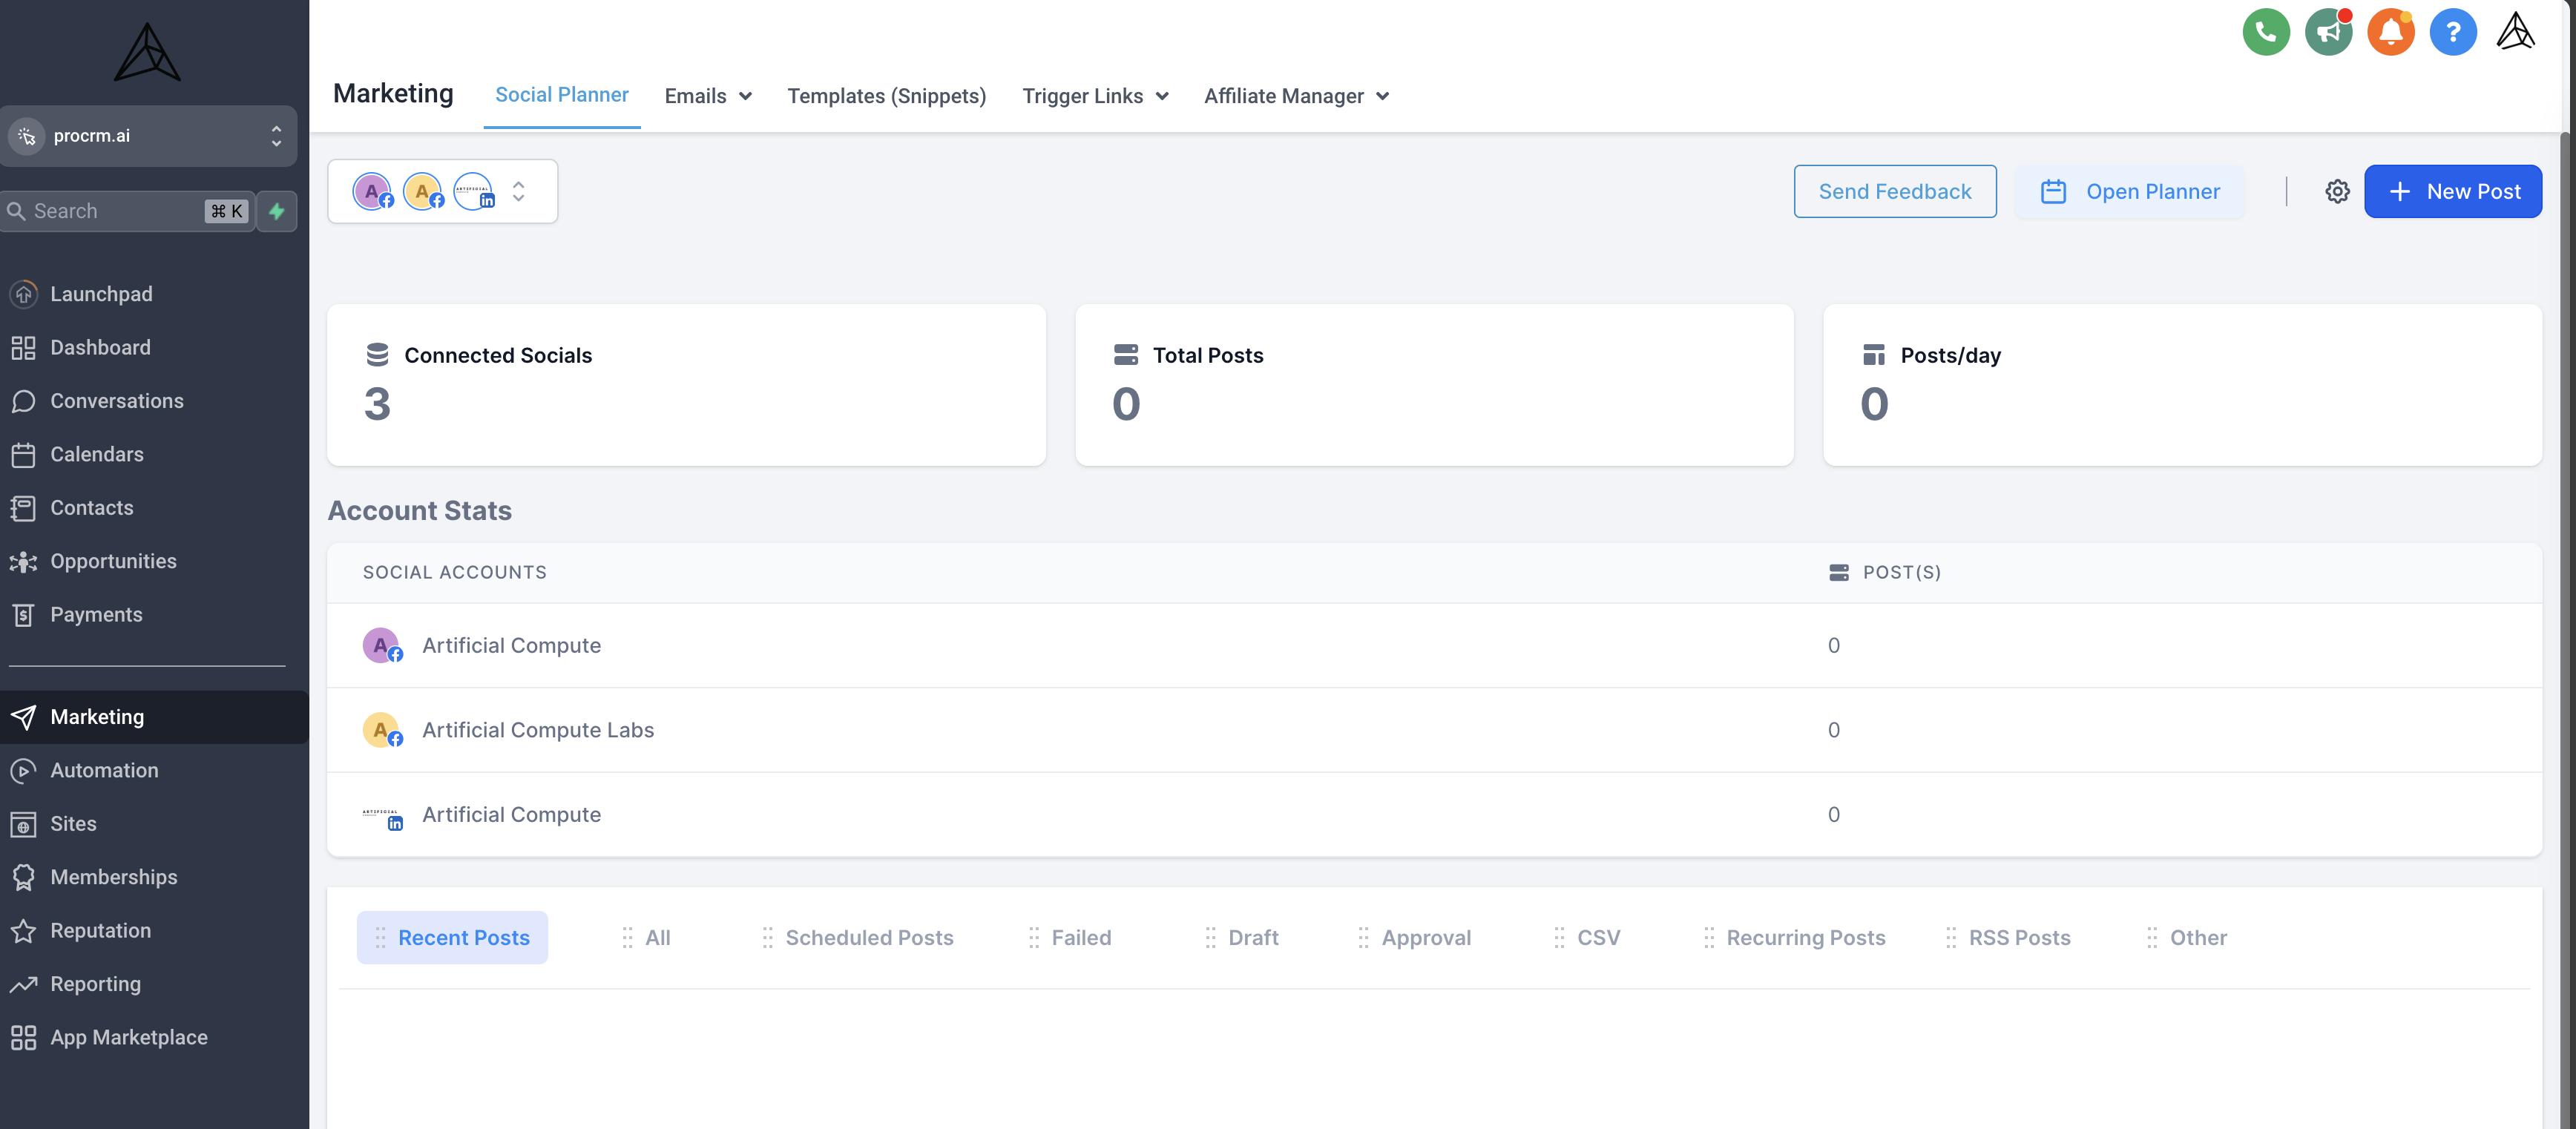Open the megaphone announcements icon

coord(2328,33)
